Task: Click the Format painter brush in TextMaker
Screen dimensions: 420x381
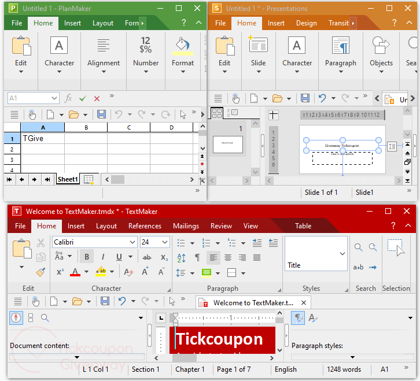Action: tap(40, 272)
